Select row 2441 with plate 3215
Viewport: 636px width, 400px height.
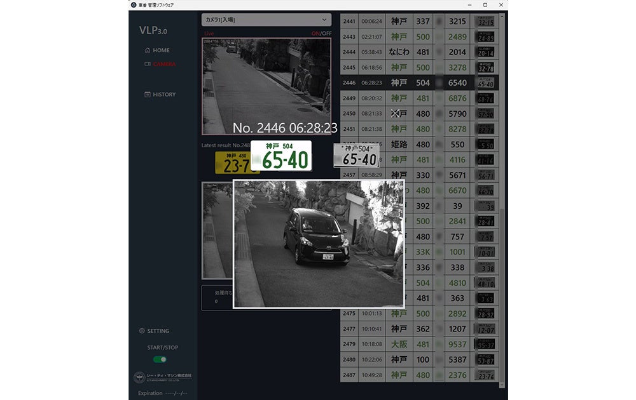(419, 21)
